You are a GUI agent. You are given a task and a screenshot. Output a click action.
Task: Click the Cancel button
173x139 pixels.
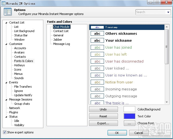[139, 133]
